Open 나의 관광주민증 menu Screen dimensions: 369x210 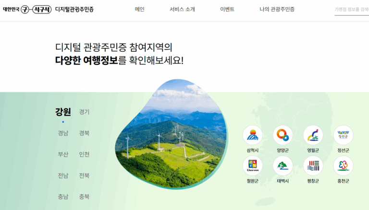[x=277, y=10]
